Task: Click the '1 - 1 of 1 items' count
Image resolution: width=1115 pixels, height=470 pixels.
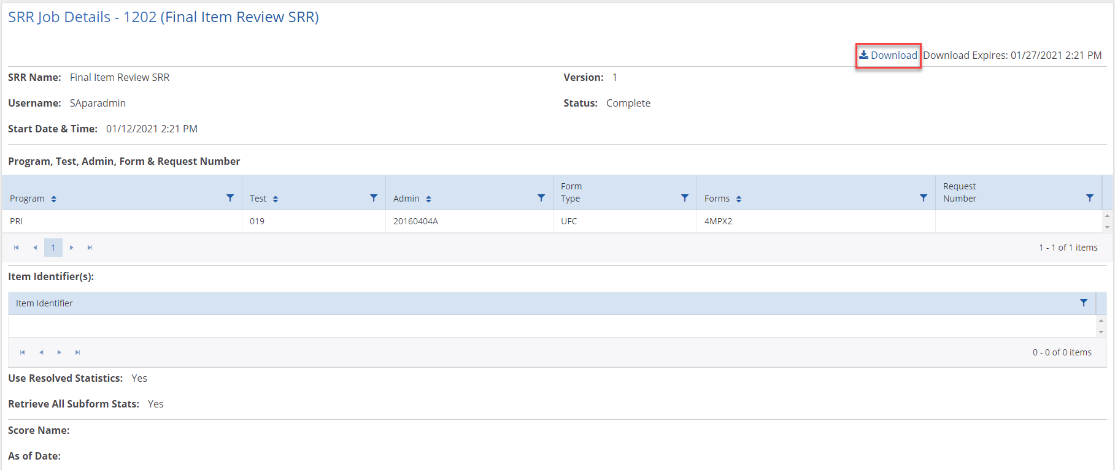Action: [1068, 248]
